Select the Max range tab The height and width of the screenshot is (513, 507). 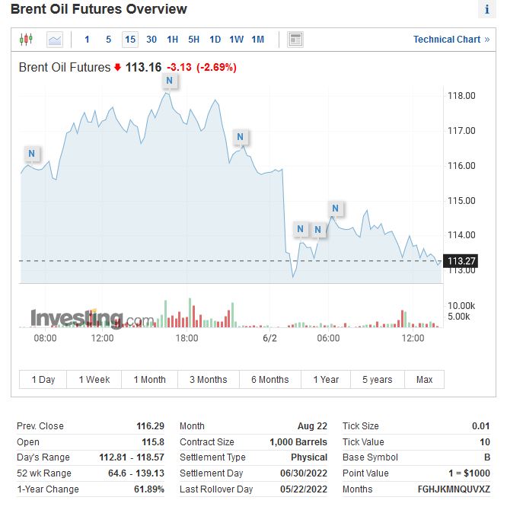click(424, 380)
